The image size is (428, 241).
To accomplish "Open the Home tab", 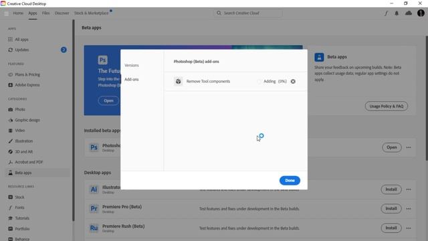I will pyautogui.click(x=18, y=13).
